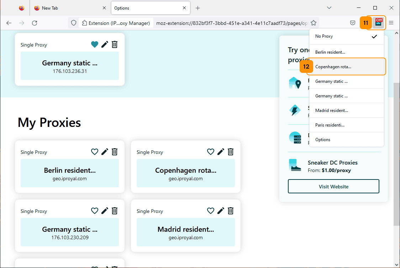The image size is (400, 268).
Task: Click the From: $1.00/proxy price text
Action: (x=329, y=170)
